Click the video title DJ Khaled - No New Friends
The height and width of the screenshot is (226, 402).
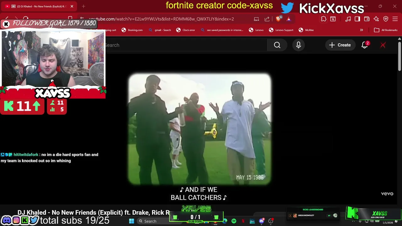coord(94,213)
